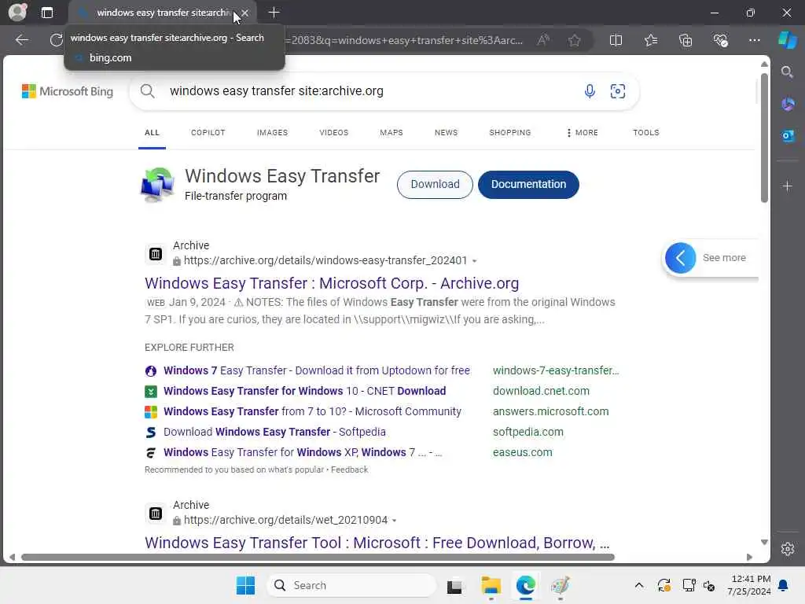Open a new browser tab

pos(274,13)
